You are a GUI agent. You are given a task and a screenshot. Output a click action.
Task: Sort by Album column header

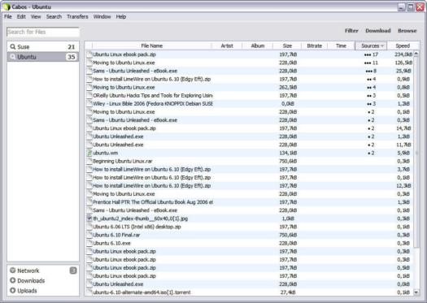click(x=257, y=45)
